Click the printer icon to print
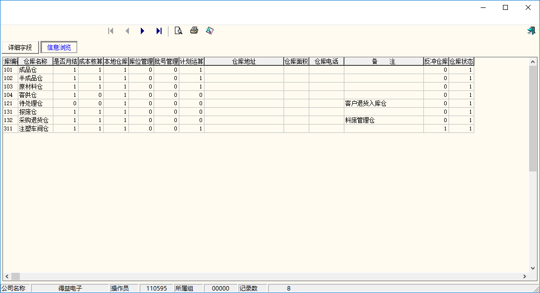Screen dimensions: 540x293 194,31
